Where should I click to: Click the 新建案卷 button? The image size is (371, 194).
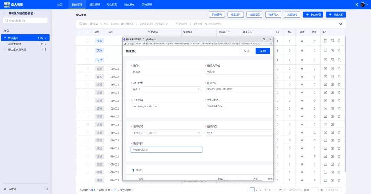click(x=313, y=15)
